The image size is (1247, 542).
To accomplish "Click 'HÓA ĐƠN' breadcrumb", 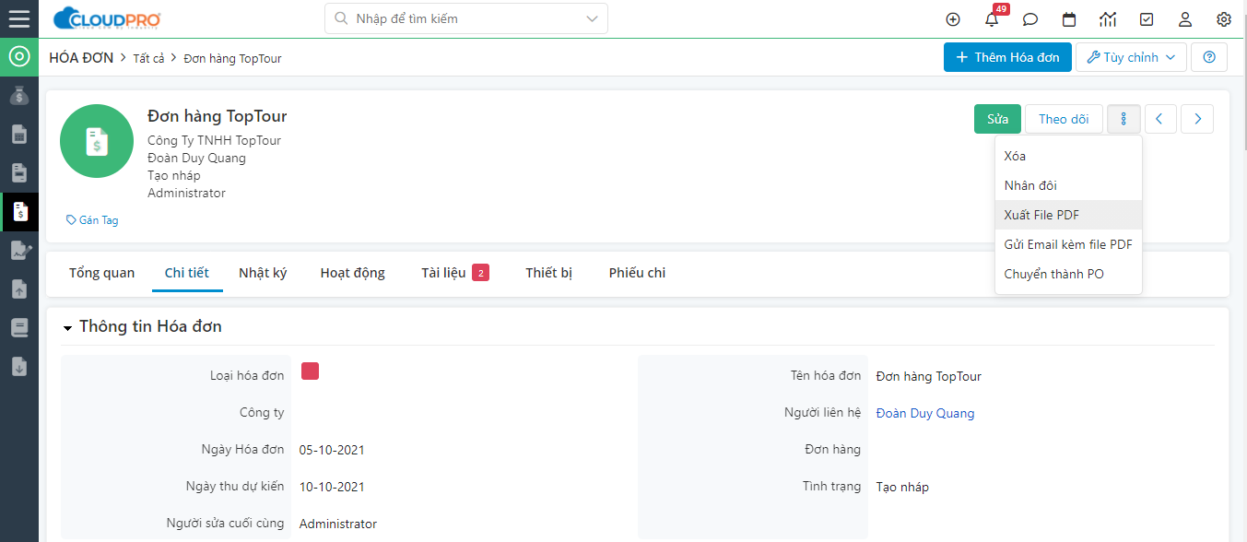I will [81, 57].
